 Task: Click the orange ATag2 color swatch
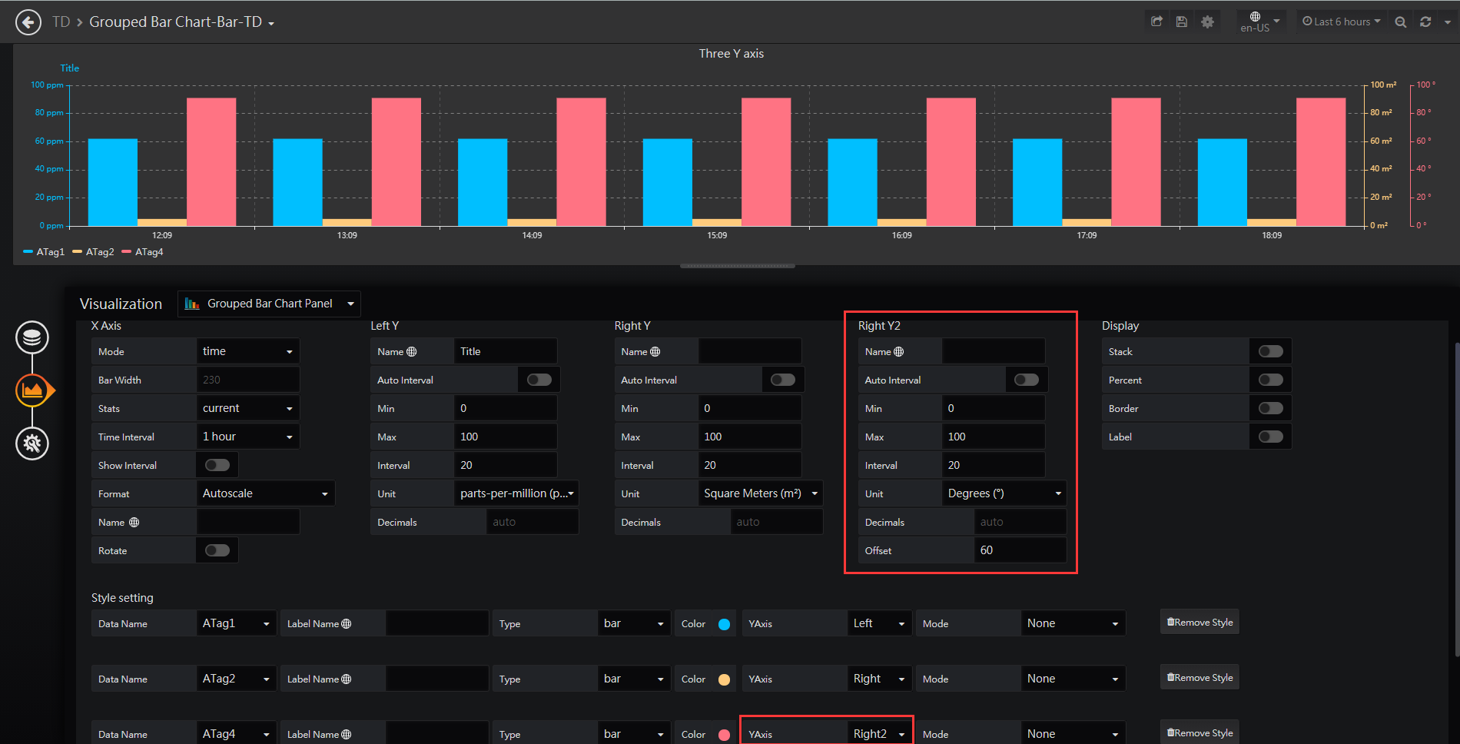coord(724,679)
